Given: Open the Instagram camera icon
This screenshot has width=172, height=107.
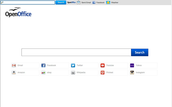Looking at the screenshot, I should [x=132, y=72].
